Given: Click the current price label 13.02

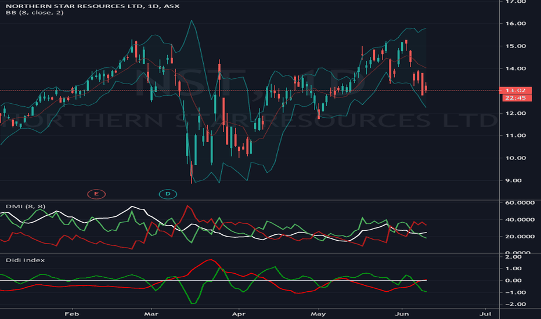Looking at the screenshot, I should click(x=515, y=90).
